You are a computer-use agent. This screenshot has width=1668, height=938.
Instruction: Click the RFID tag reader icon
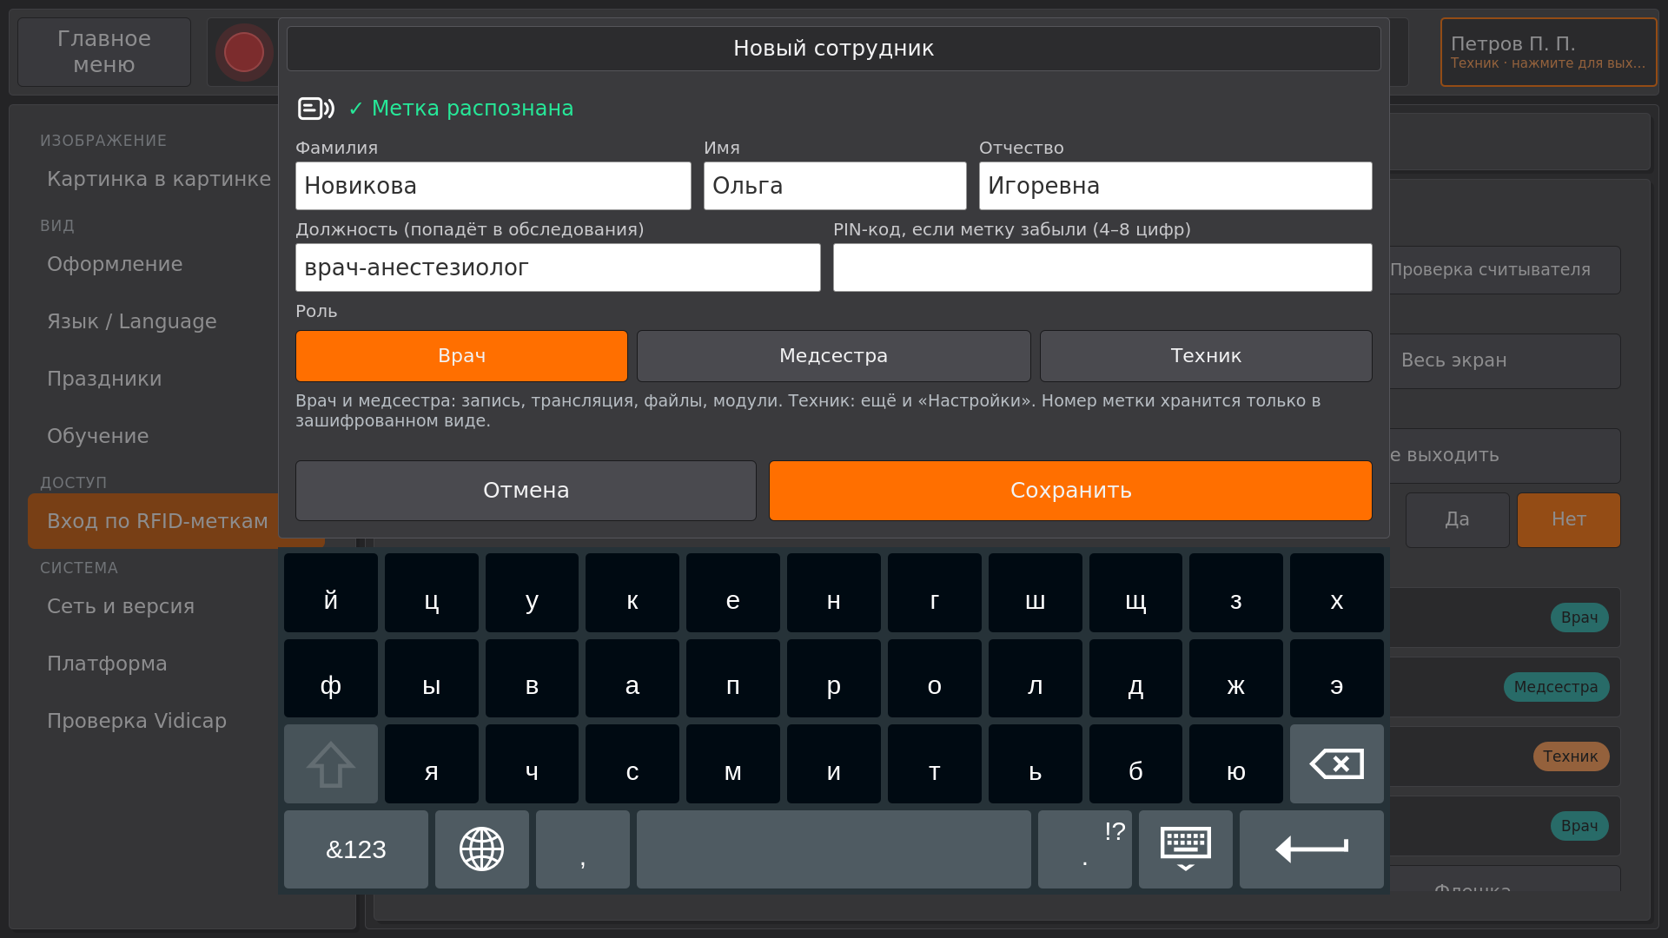(316, 109)
